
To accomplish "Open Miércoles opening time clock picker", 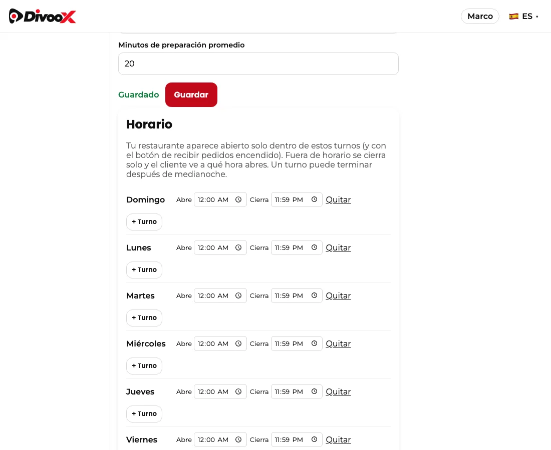I will click(x=238, y=343).
